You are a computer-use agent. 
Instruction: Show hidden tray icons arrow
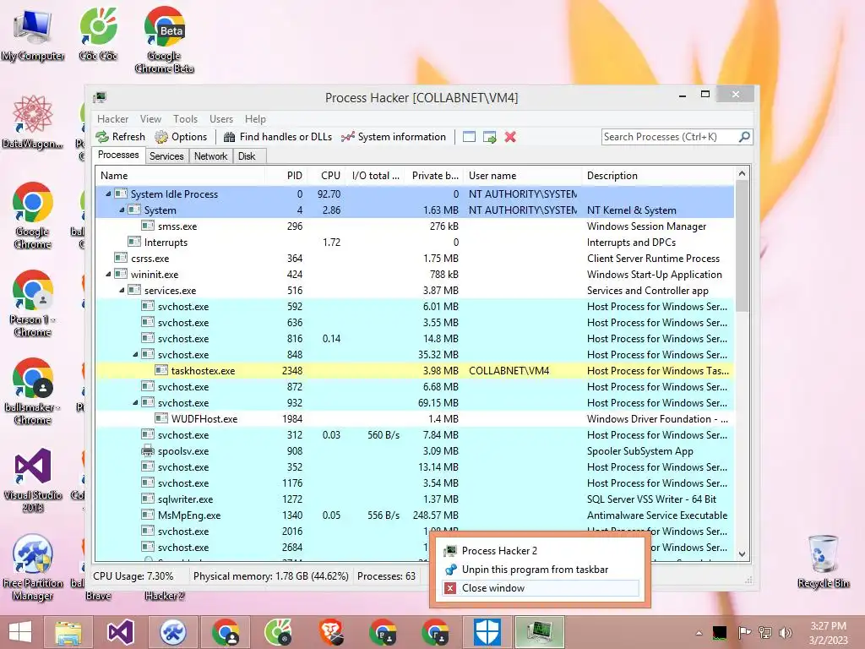[x=699, y=633]
